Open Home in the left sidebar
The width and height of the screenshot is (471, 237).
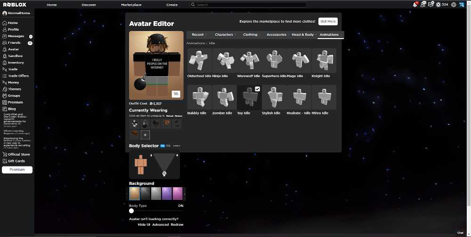pos(10,23)
